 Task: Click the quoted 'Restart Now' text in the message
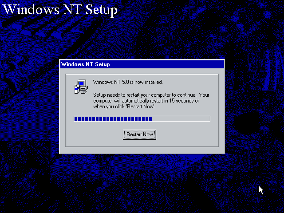pyautogui.click(x=141, y=106)
